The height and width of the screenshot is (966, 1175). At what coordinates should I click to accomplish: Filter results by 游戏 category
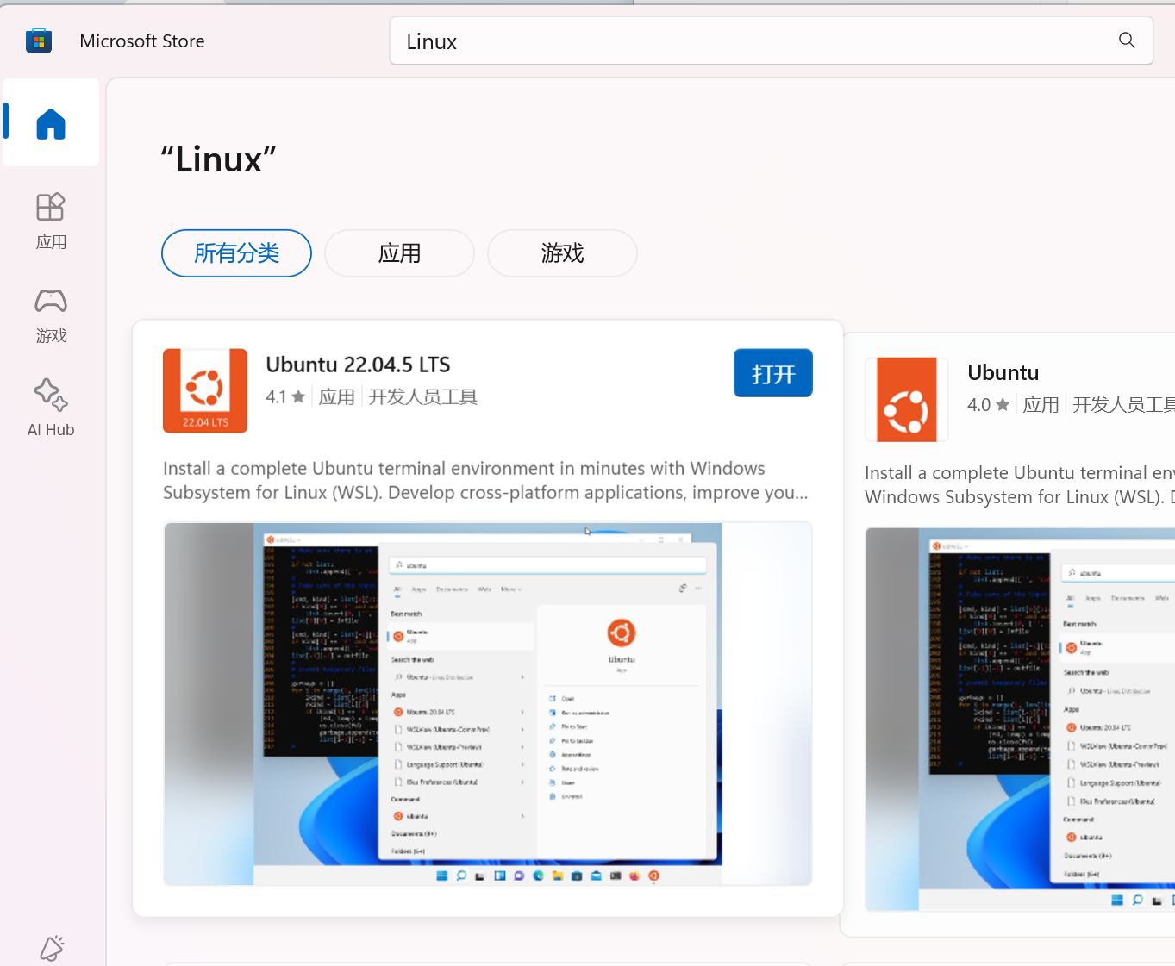pyautogui.click(x=561, y=252)
